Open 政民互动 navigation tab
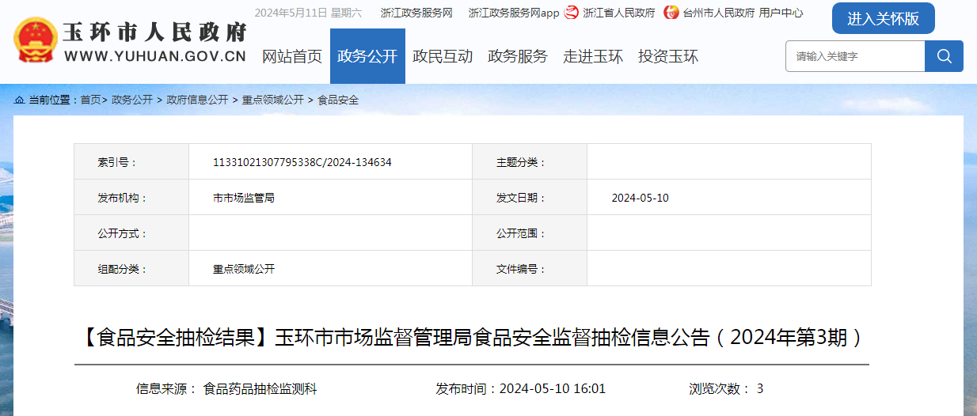 [x=443, y=56]
